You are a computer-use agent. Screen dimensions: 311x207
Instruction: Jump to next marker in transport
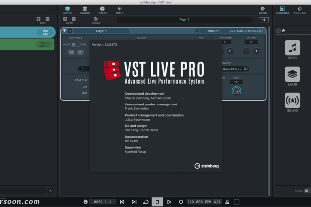click(134, 202)
